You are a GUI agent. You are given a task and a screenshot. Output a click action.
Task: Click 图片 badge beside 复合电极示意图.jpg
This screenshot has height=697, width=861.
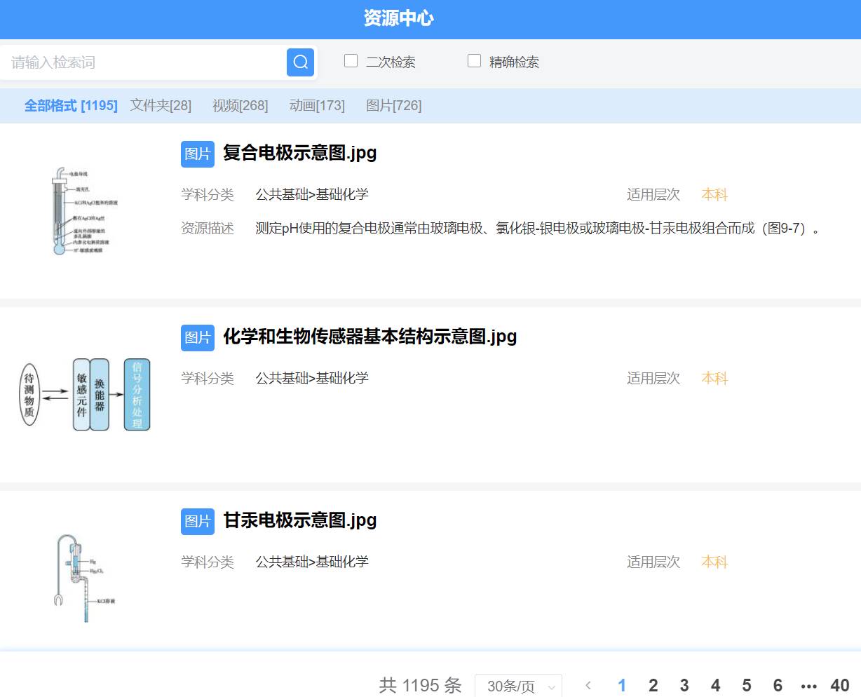point(198,154)
